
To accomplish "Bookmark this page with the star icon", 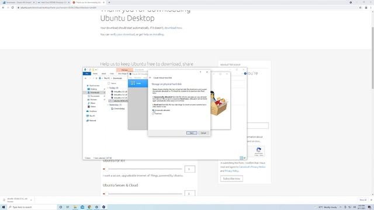I will (360, 8).
